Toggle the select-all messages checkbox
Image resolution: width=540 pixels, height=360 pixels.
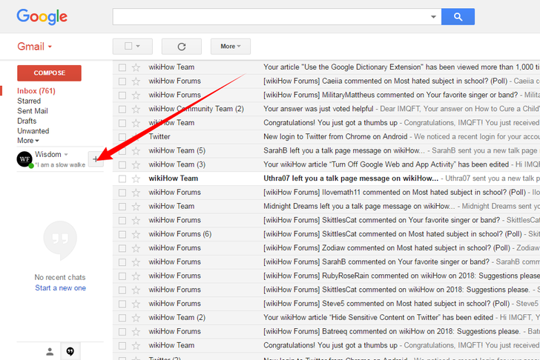128,46
